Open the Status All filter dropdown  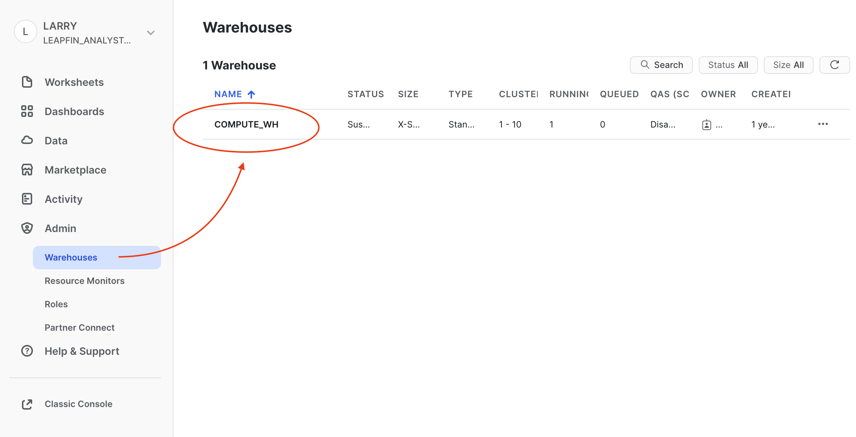pos(728,65)
